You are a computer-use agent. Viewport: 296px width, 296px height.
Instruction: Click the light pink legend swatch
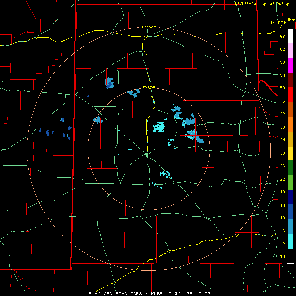290,51
